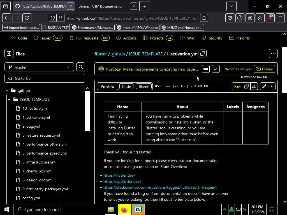Screen dimensions: 287x215
Task: Switch to the Preview view
Action: 107,87
